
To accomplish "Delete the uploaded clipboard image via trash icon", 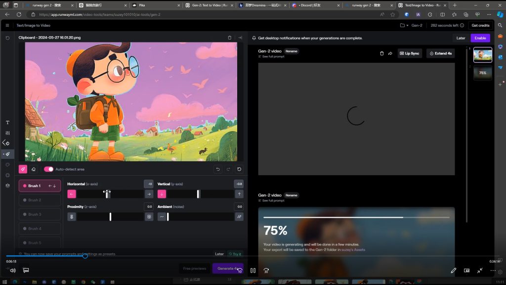I will point(229,38).
